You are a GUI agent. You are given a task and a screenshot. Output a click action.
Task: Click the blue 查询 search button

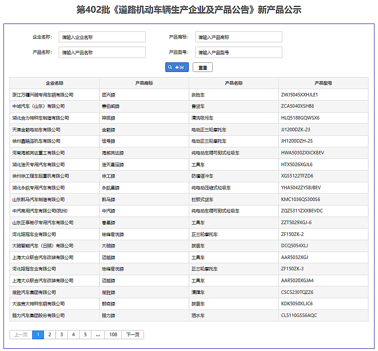click(x=177, y=67)
